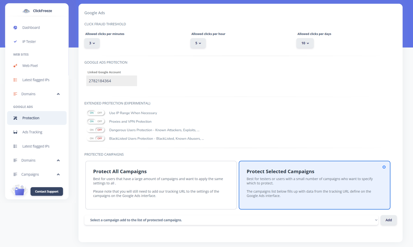The width and height of the screenshot is (413, 247).
Task: Collapse the Campaigns section
Action: pyautogui.click(x=58, y=175)
